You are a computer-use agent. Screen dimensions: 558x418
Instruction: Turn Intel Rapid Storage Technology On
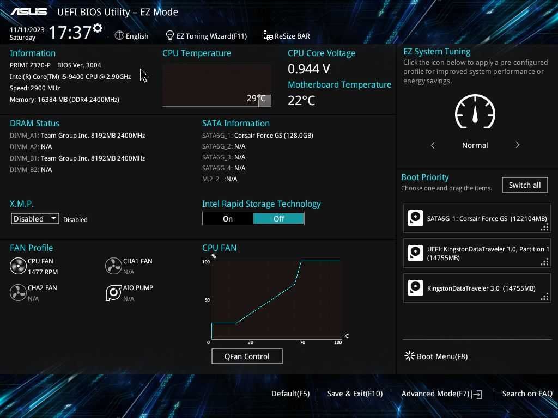pyautogui.click(x=228, y=219)
